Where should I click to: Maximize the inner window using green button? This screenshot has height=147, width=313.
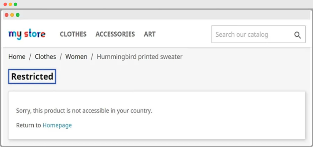click(18, 15)
